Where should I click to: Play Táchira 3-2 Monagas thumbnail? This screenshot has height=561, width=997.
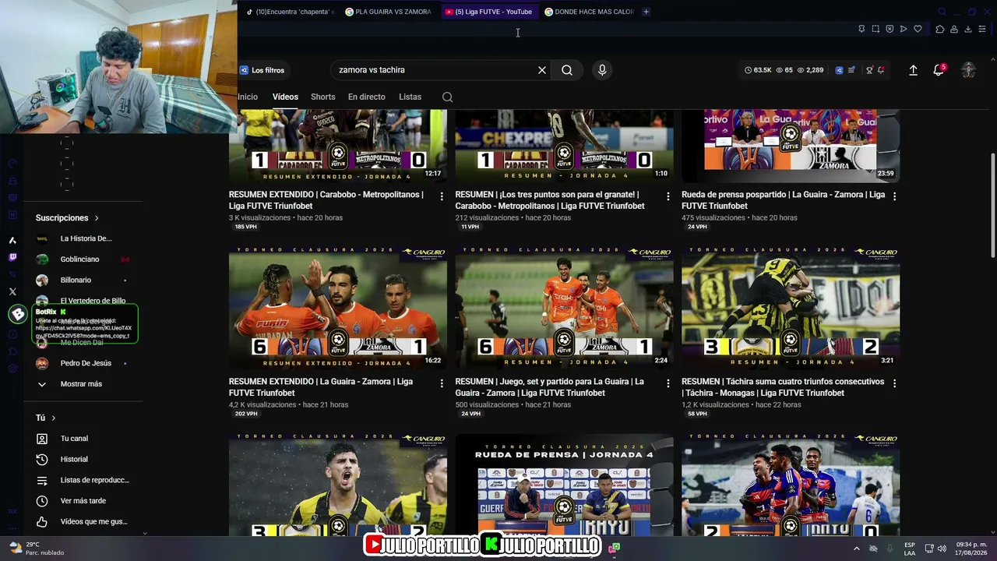791,308
